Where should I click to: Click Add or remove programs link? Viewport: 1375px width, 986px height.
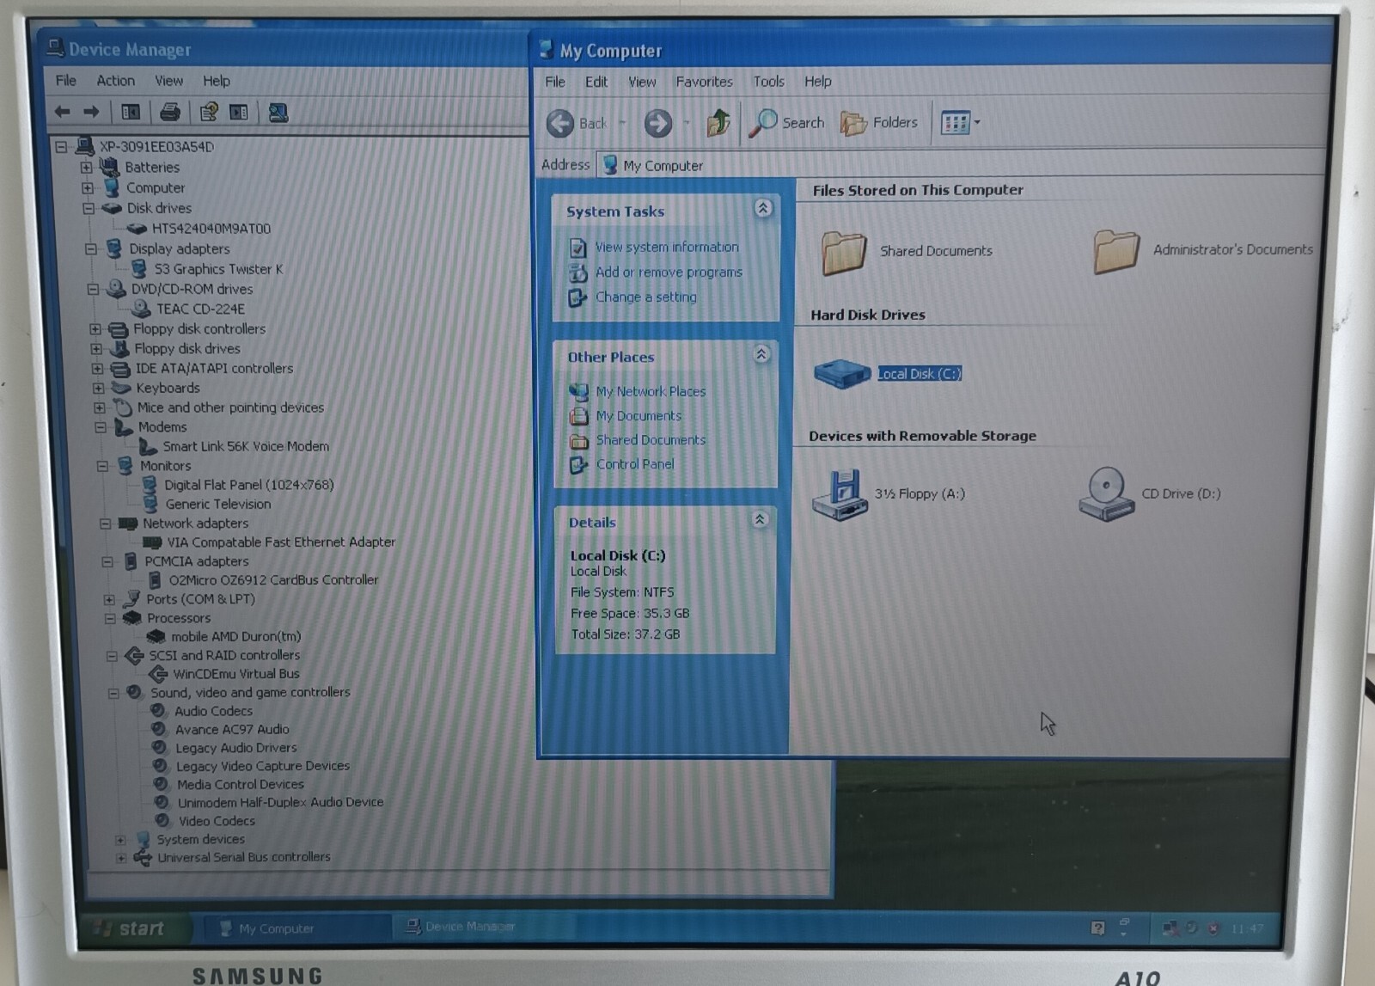click(669, 272)
